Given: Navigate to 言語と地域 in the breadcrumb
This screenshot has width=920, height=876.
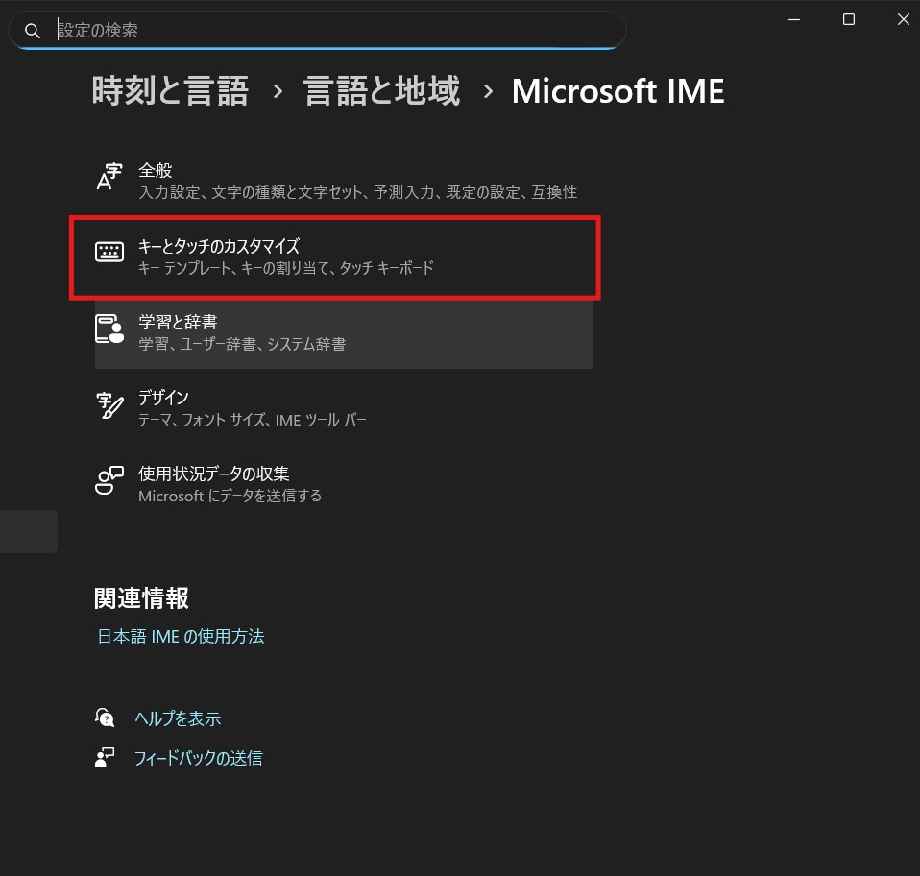Looking at the screenshot, I should pyautogui.click(x=381, y=92).
